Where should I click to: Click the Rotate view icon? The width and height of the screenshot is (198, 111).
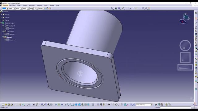[65, 105]
